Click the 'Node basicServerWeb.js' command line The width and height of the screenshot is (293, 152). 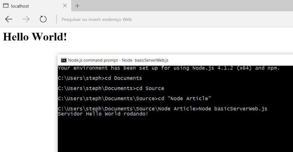point(162,108)
